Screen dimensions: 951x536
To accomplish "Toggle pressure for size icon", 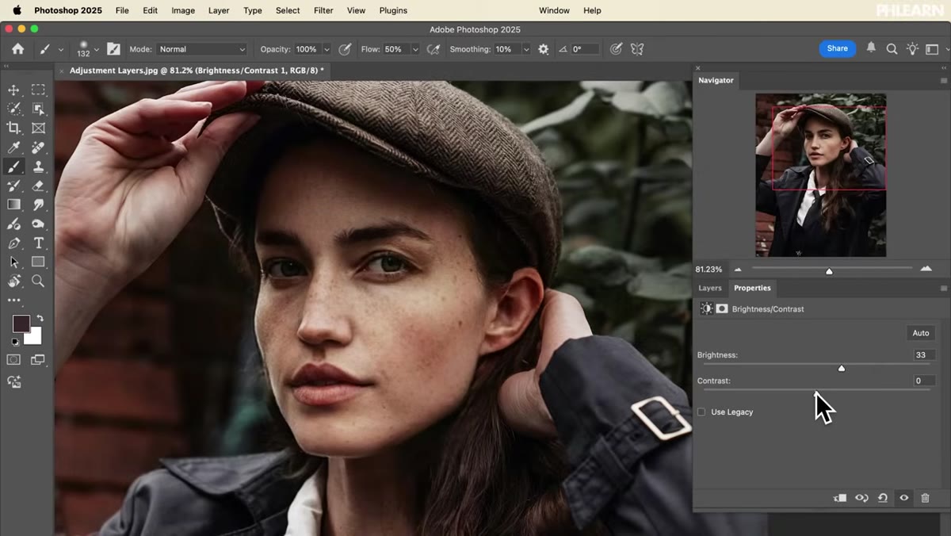I will tap(616, 49).
